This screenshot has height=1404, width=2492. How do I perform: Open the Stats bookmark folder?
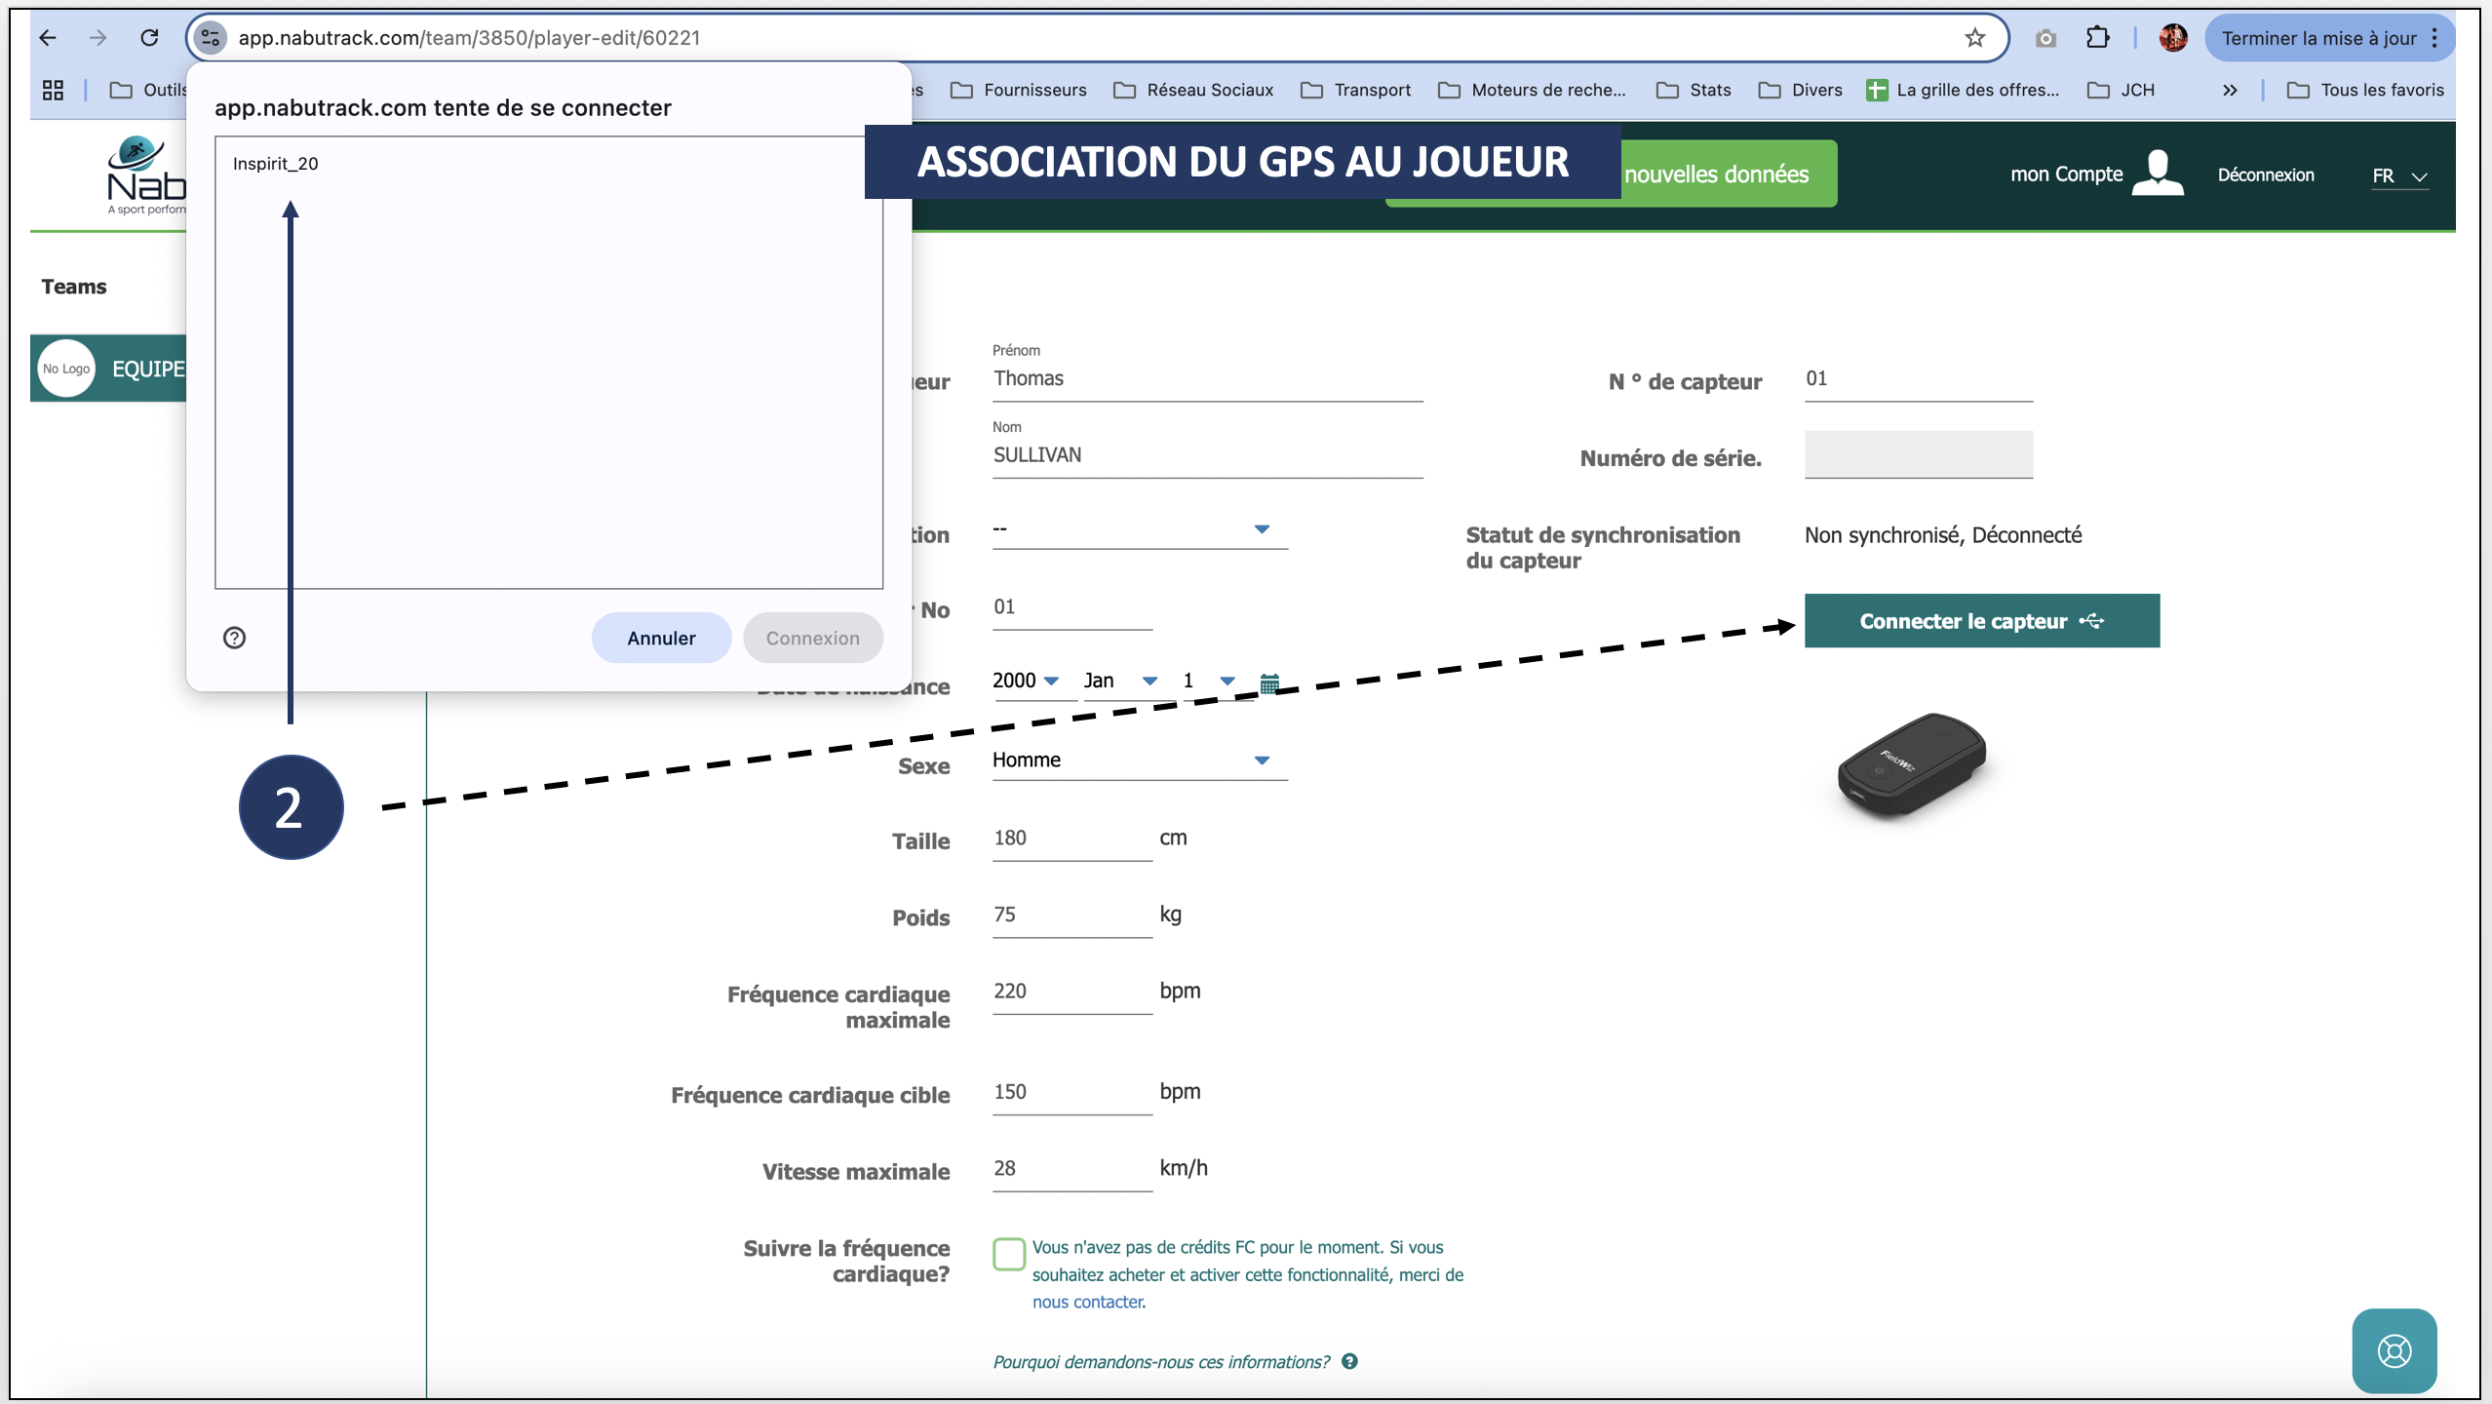pos(1694,90)
